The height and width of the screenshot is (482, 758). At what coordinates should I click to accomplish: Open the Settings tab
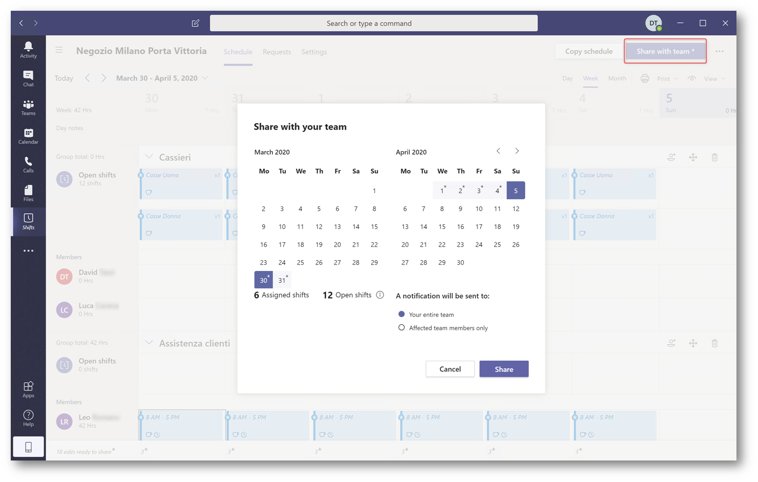314,52
